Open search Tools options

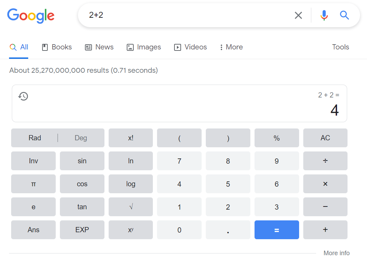click(340, 47)
